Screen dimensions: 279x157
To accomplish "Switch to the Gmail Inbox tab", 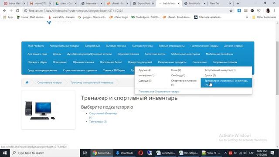I will pos(40,3).
